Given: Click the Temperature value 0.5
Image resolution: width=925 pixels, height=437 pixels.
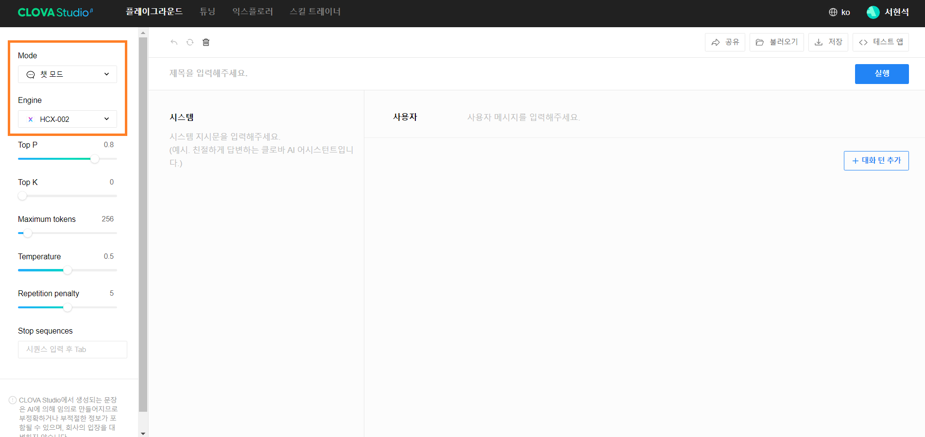Looking at the screenshot, I should click(x=109, y=256).
